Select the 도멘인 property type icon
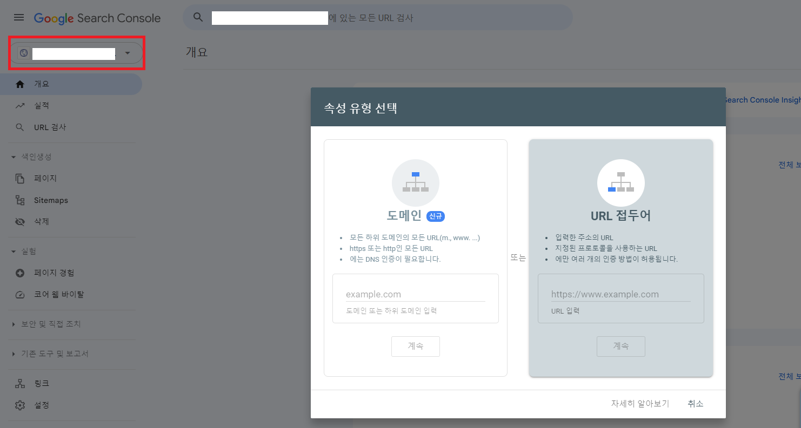The width and height of the screenshot is (801, 428). [x=415, y=183]
